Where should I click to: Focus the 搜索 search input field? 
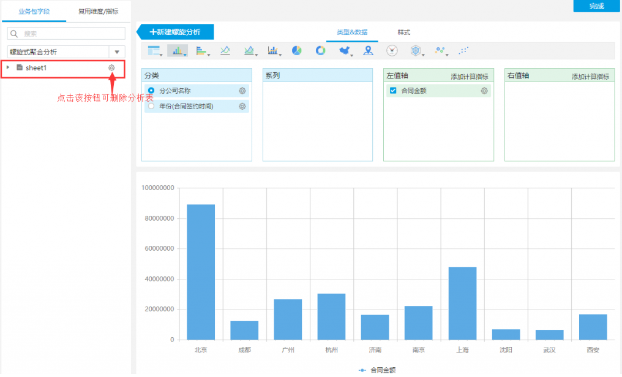(66, 34)
